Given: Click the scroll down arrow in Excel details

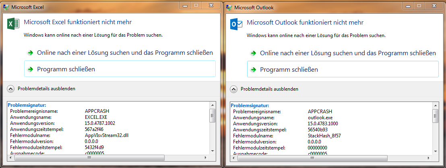Looking at the screenshot, I should [x=212, y=151].
